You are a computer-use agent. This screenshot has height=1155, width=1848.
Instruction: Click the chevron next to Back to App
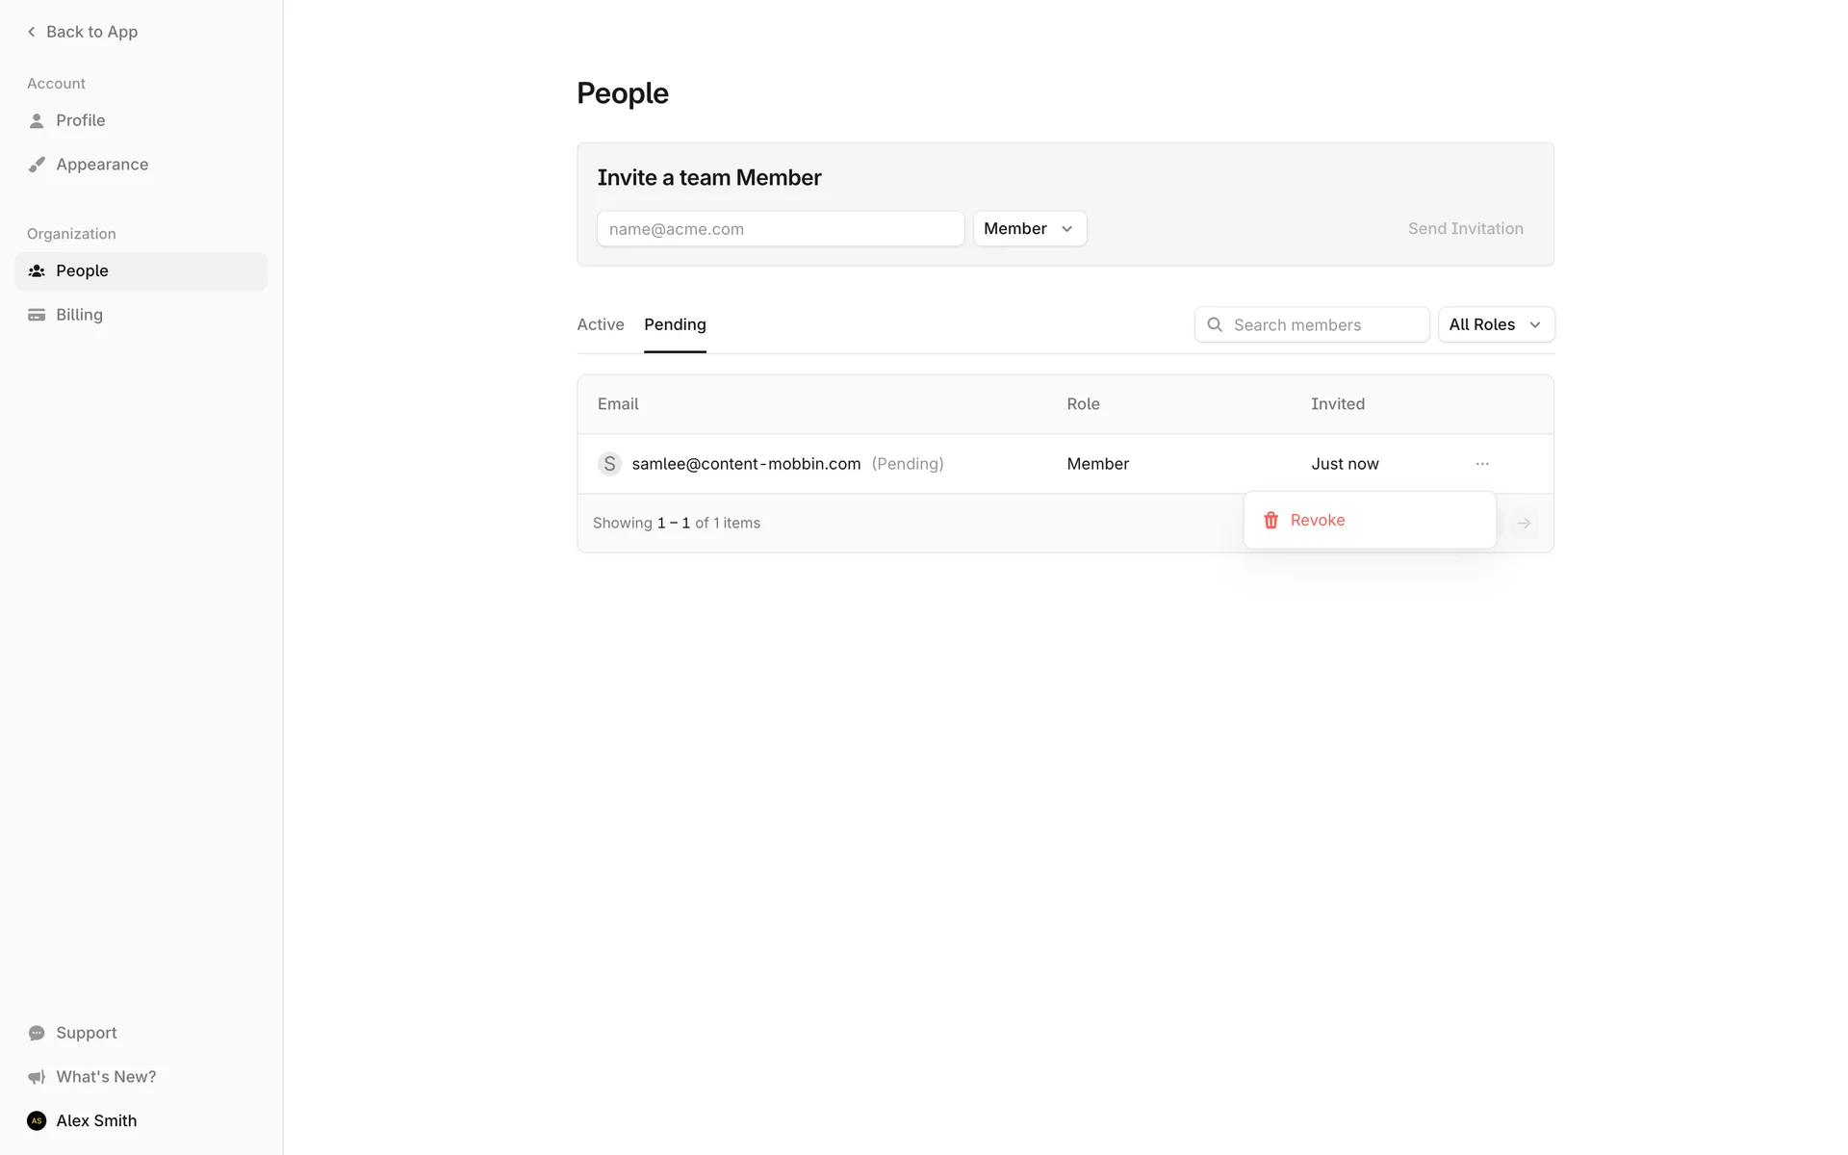pyautogui.click(x=32, y=32)
